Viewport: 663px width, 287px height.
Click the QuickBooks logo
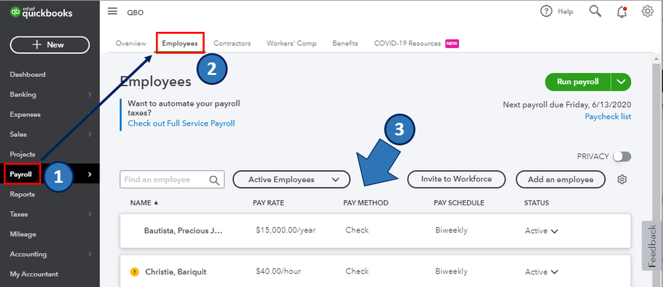[x=41, y=13]
